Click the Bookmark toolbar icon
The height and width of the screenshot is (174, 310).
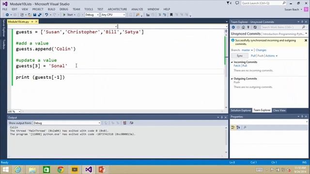171,15
